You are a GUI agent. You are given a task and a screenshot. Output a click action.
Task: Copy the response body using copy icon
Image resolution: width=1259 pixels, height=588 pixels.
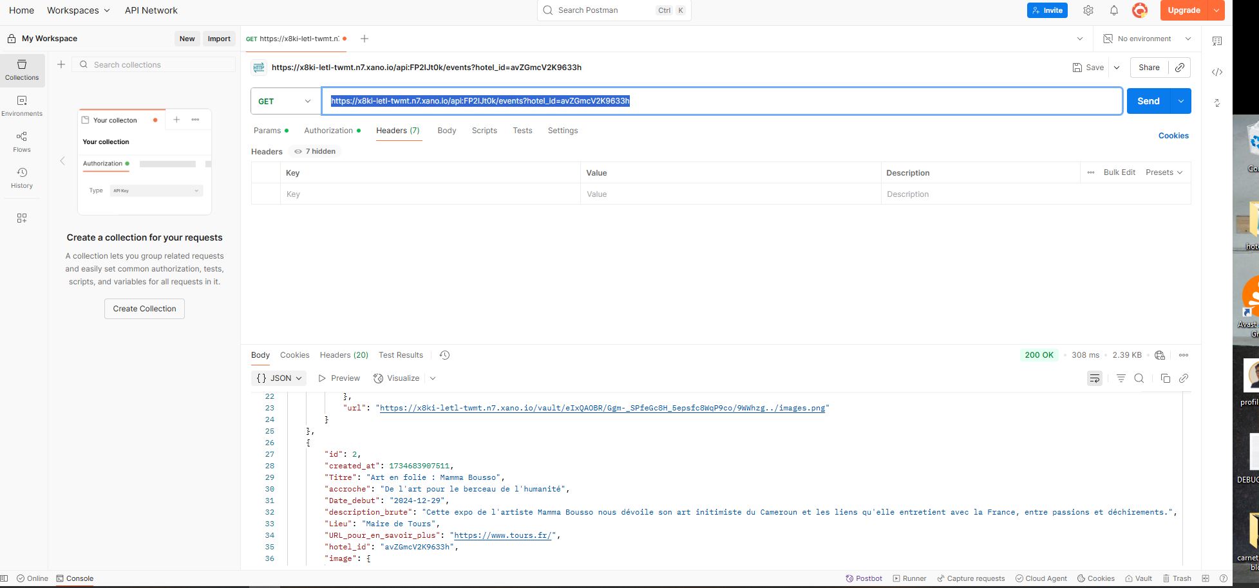coord(1165,378)
